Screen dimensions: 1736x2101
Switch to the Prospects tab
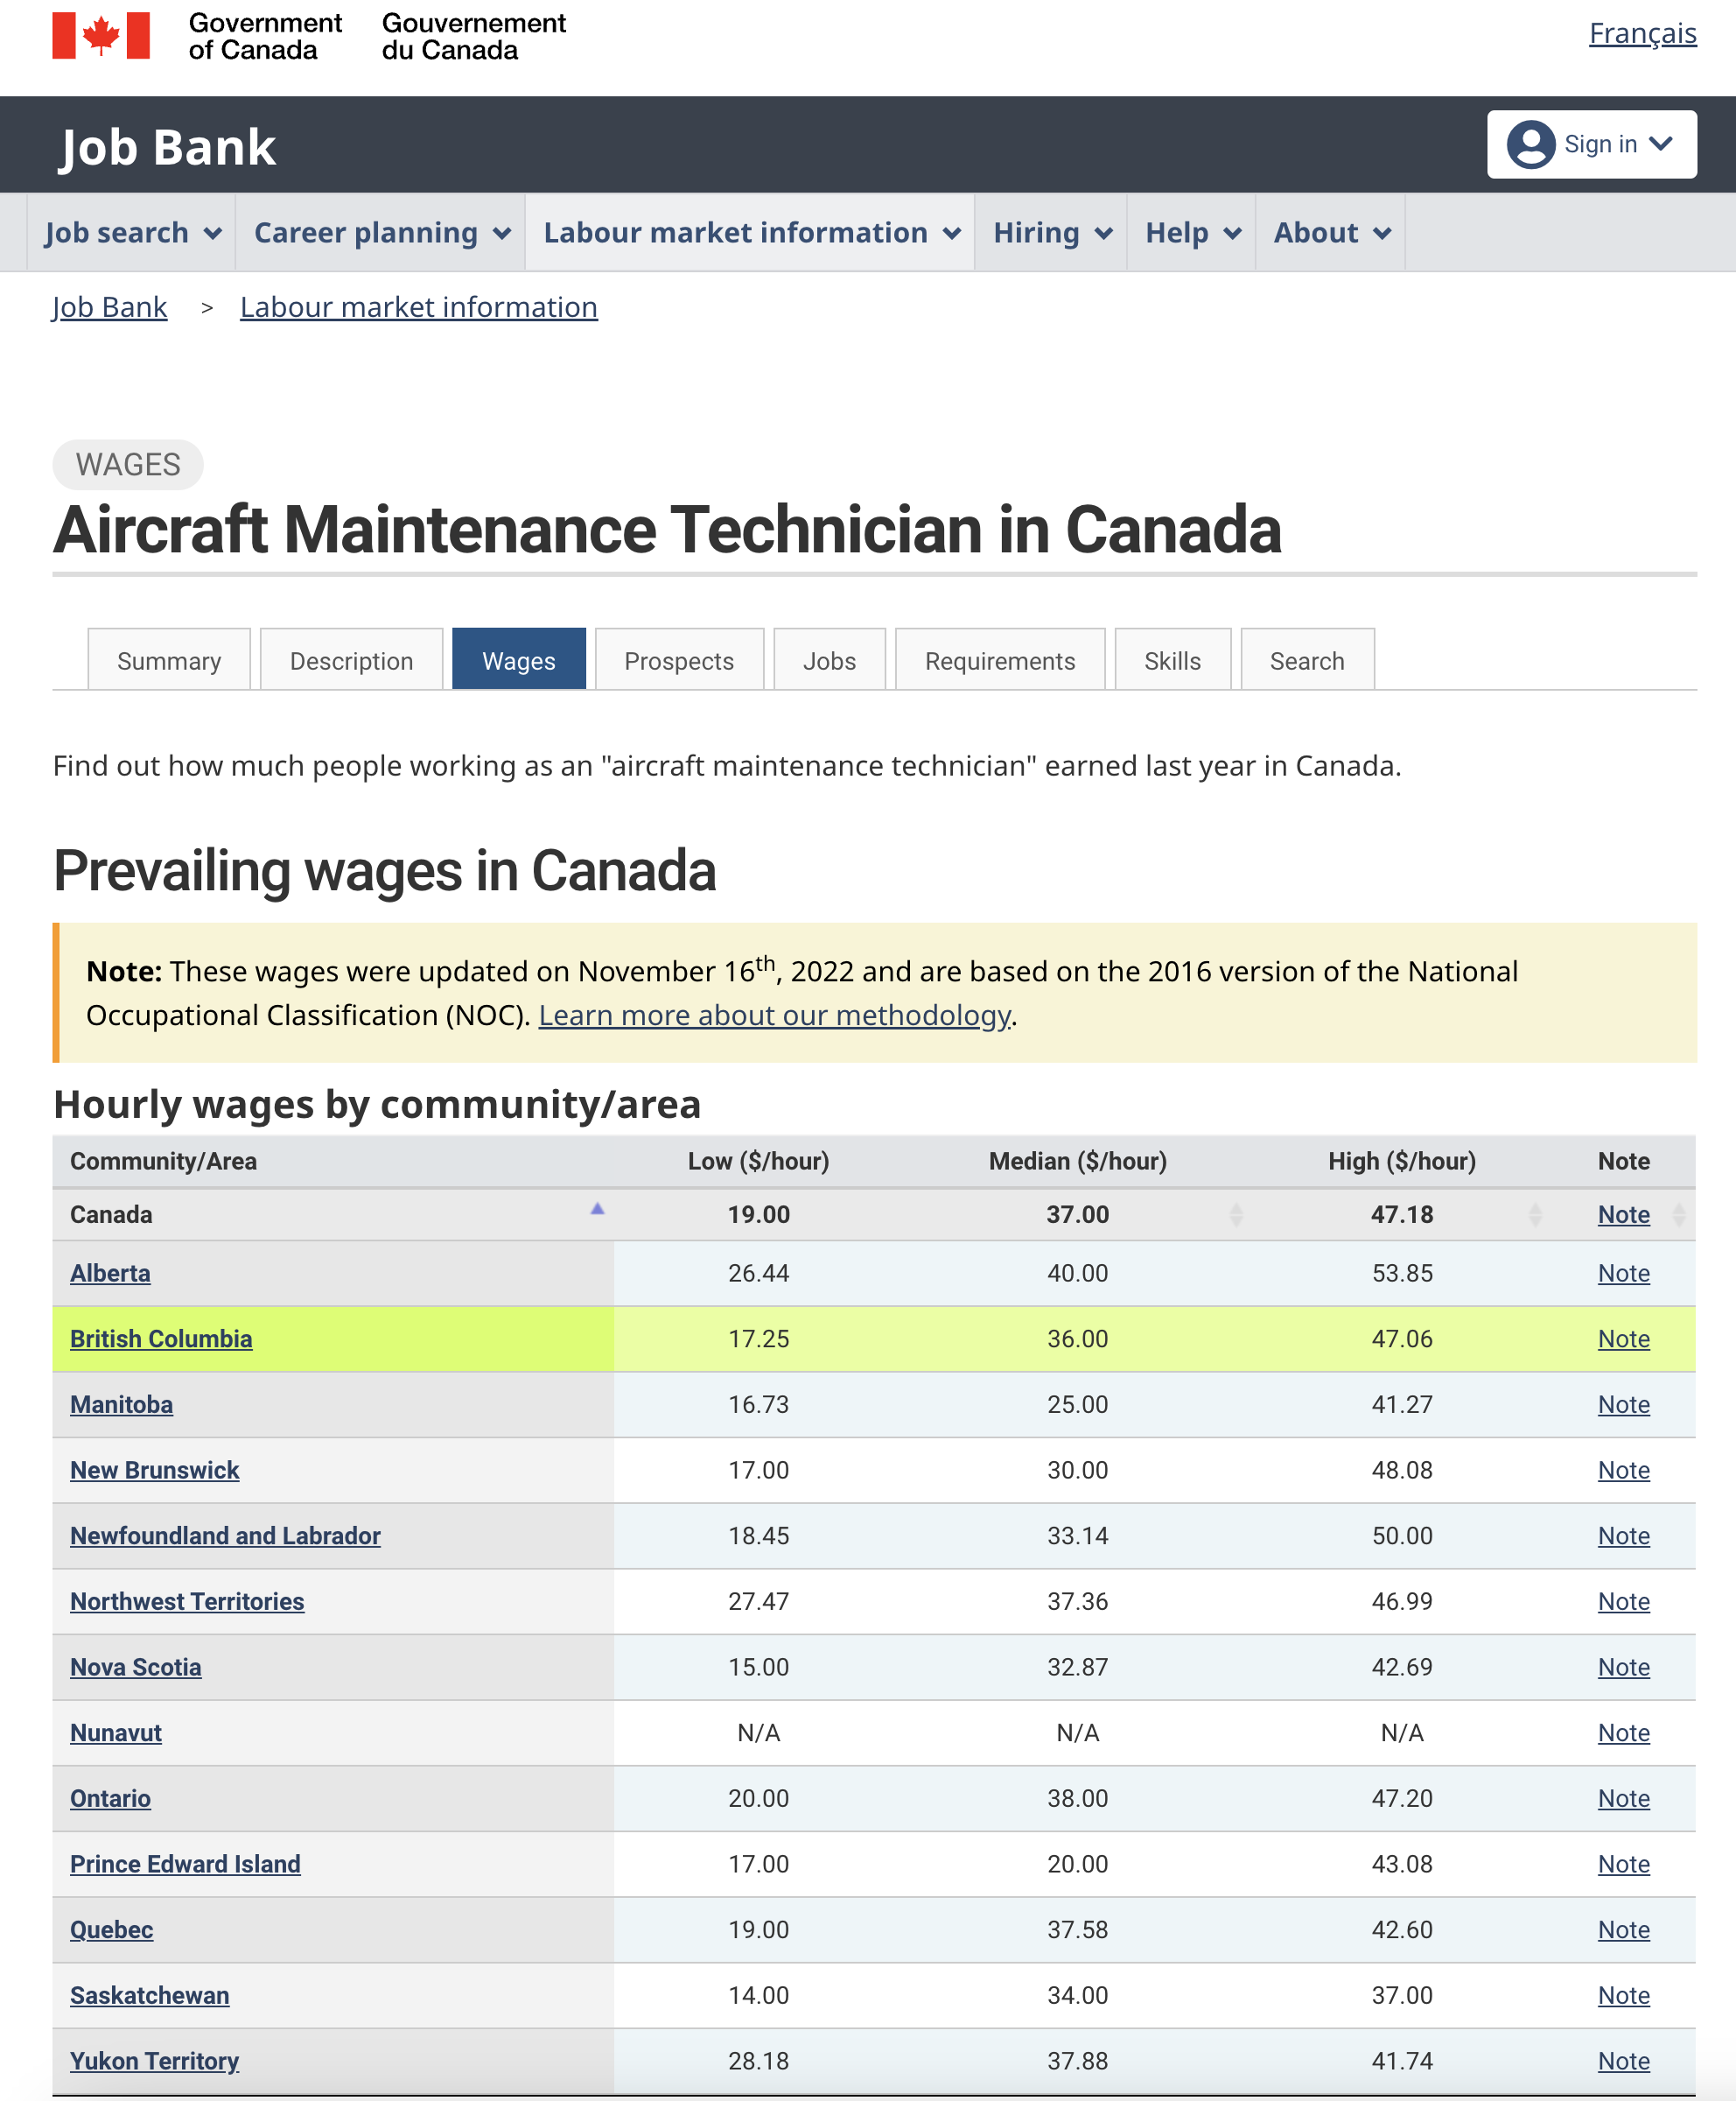(x=679, y=661)
